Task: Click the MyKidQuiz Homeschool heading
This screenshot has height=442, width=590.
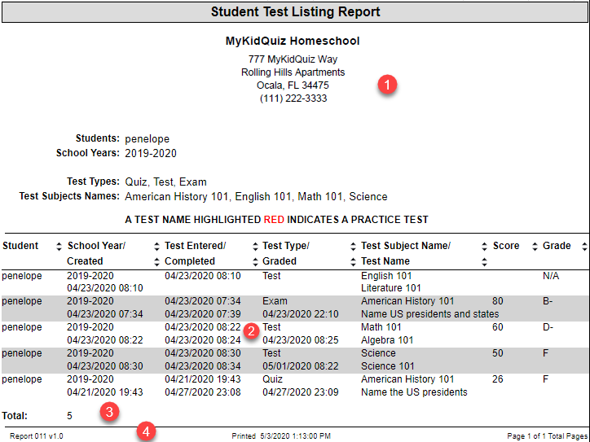Action: pos(293,41)
